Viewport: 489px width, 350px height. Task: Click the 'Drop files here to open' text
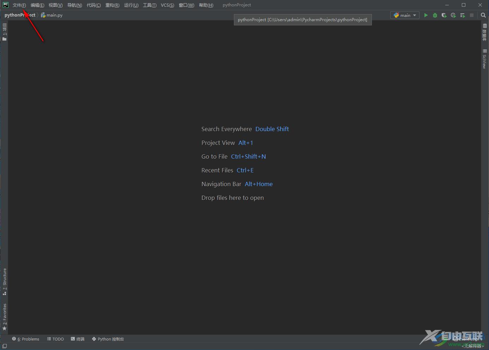[233, 198]
